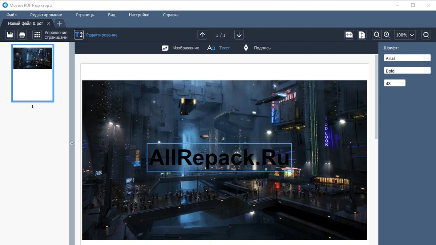Viewport: 436px width, 245px height.
Task: Open the Настройки menu
Action: point(139,15)
